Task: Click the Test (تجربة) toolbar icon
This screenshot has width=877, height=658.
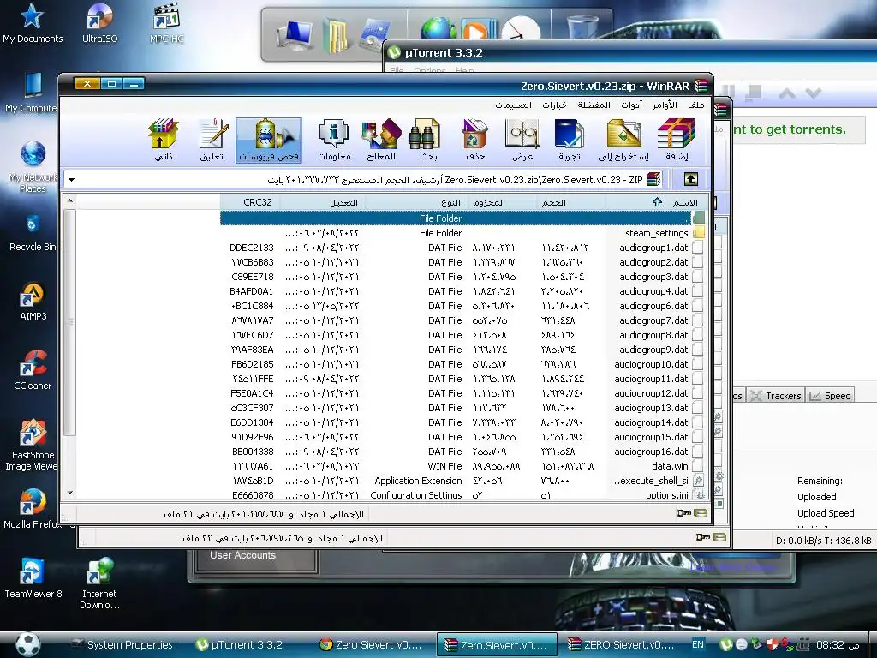Action: [570, 140]
